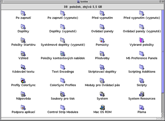Select the ColorSync Profiles folder icon
165x121 pixels.
[x=63, y=81]
